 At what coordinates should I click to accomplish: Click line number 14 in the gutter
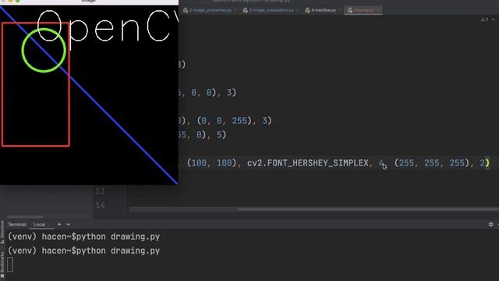(100, 205)
